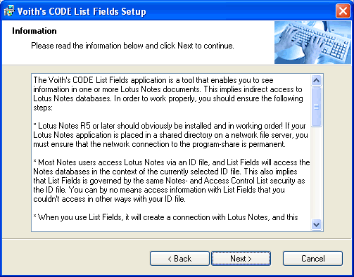This screenshot has width=354, height=277.
Task: Click the vertical scrollbar thumb
Action: point(316,107)
